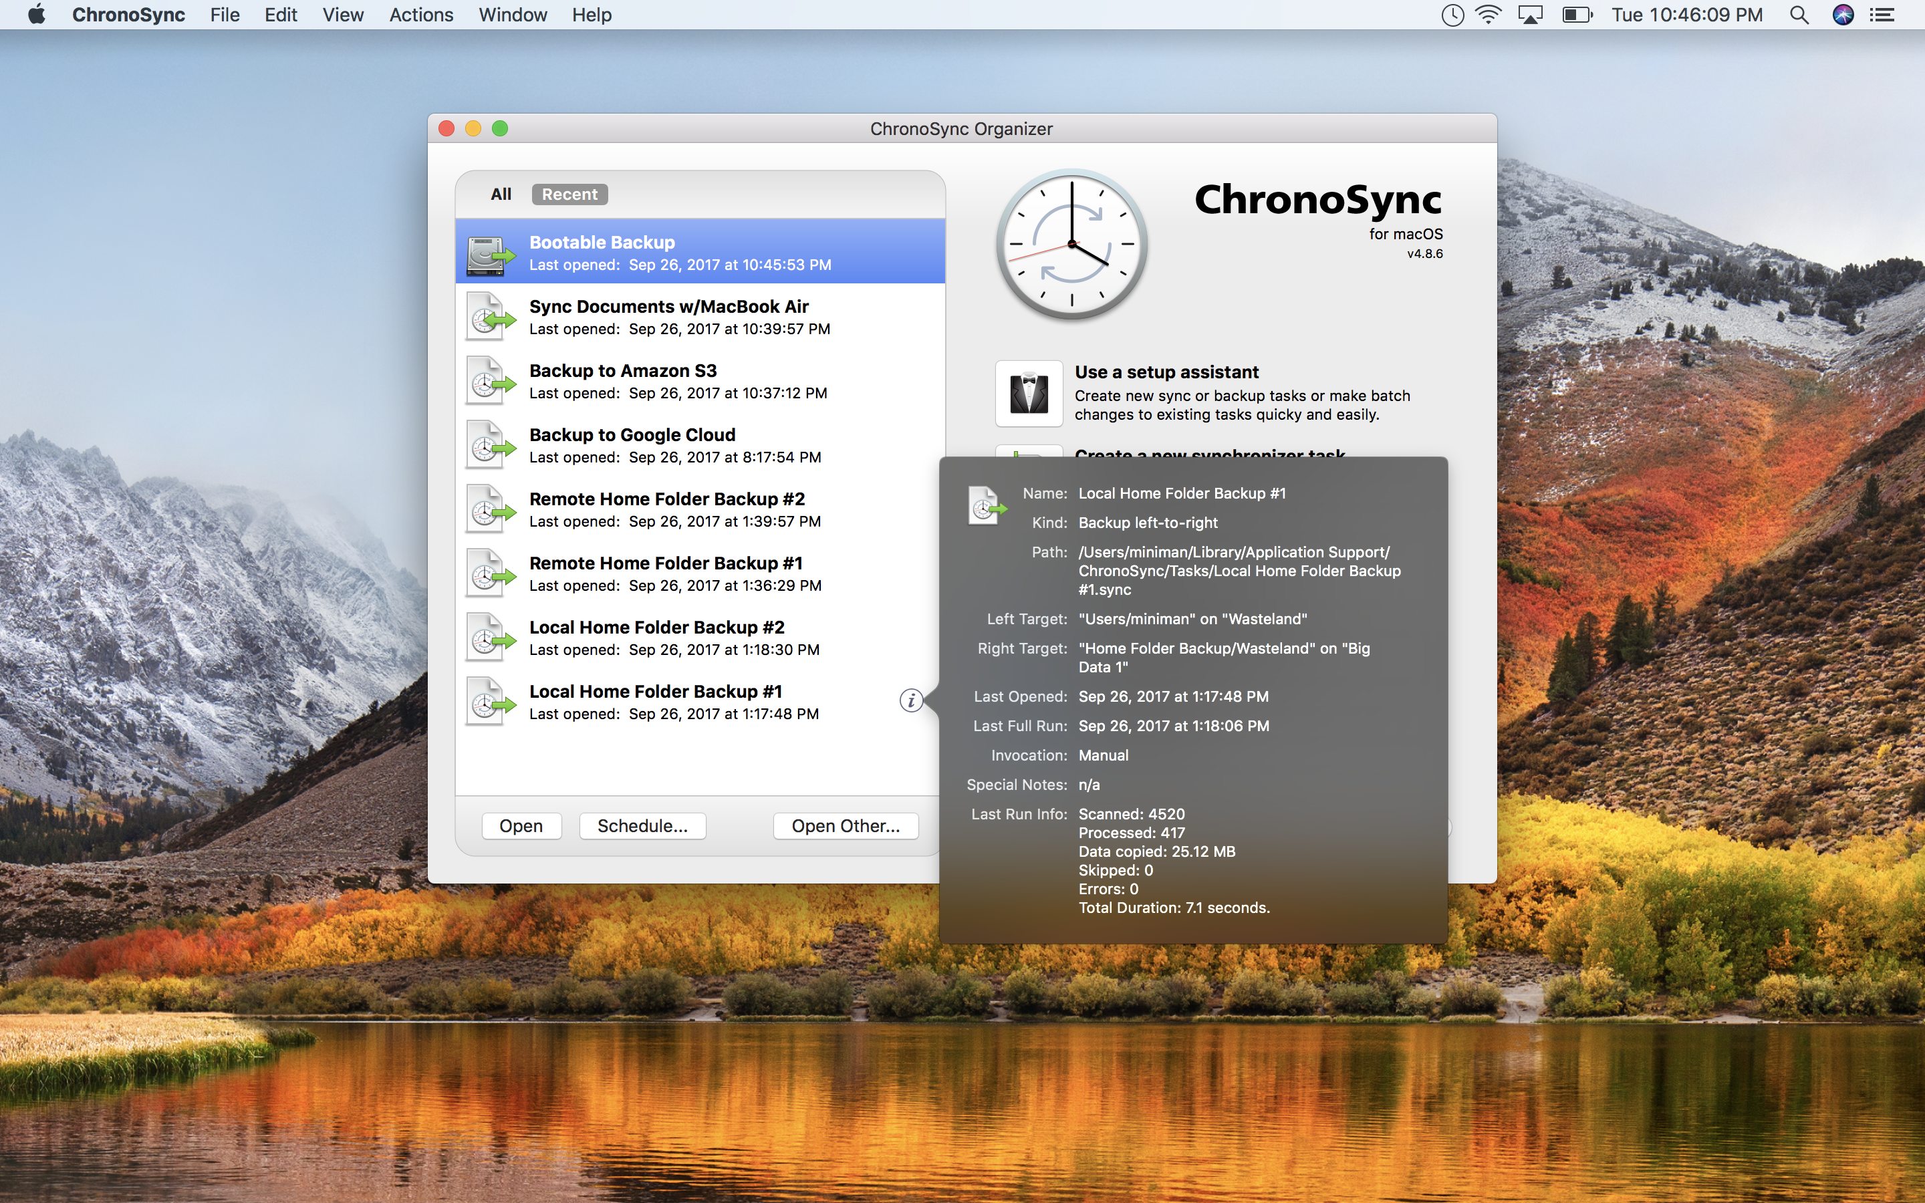Click the tuxedo setup assistant icon
Screen dimensions: 1925x1203
pyautogui.click(x=1029, y=393)
